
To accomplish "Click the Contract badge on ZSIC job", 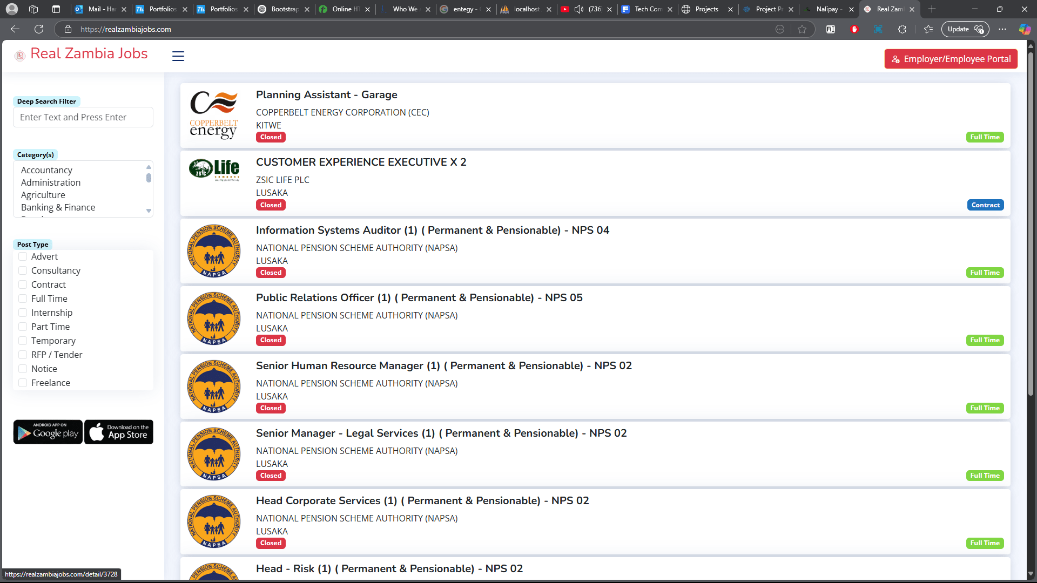I will pos(985,205).
